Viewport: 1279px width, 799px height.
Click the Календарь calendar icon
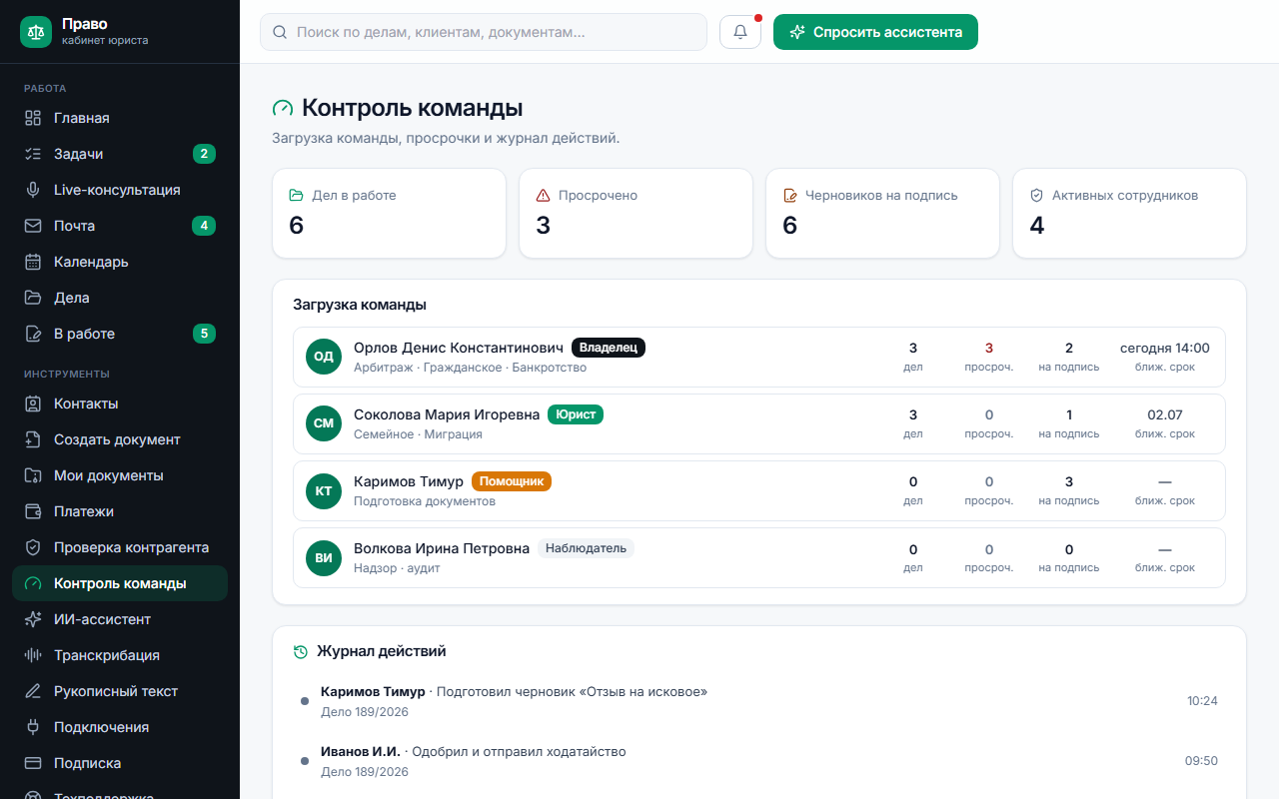(x=33, y=262)
